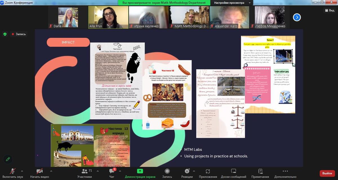
Task: Click the red Leave meeting button
Action: pyautogui.click(x=327, y=173)
